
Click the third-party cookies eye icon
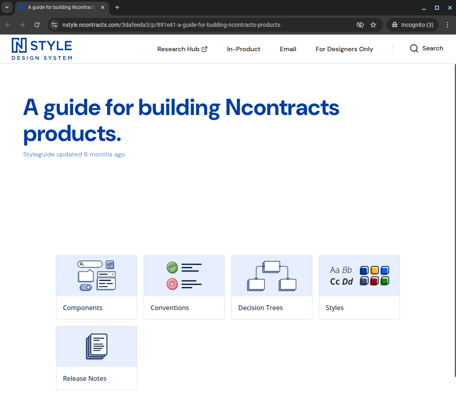pos(360,25)
